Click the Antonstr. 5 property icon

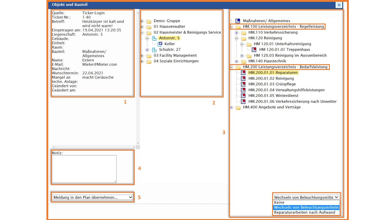pos(154,38)
